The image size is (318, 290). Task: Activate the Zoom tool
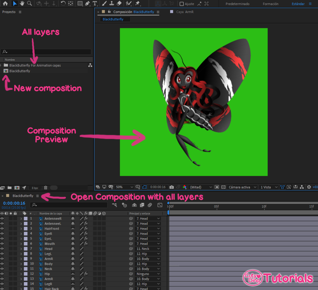(29, 3)
